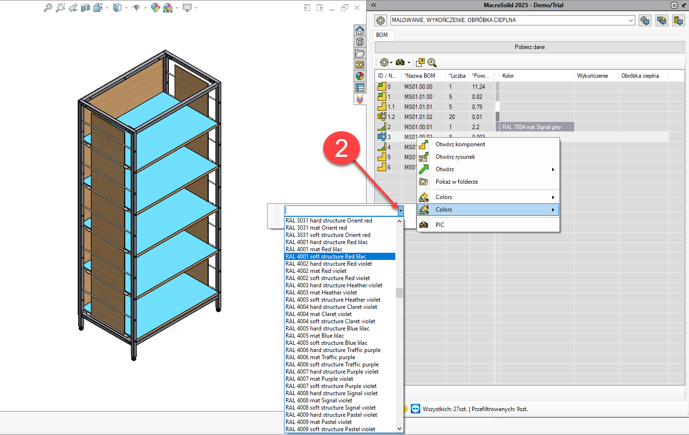Click the Apply Scene icon
Viewport: 689px width, 435px height.
[x=167, y=8]
